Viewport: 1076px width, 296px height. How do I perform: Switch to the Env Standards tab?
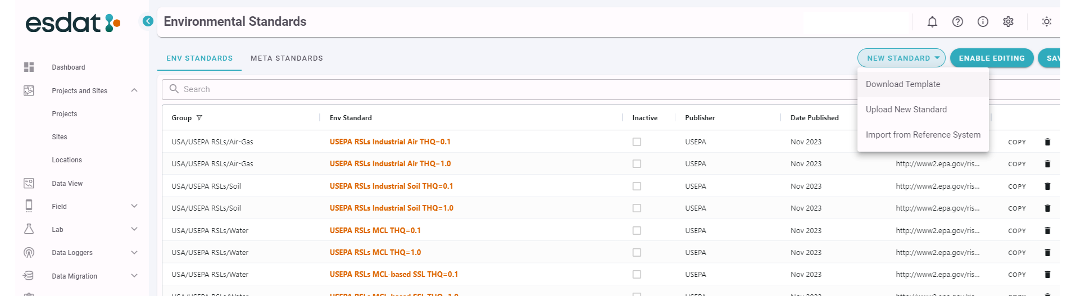199,58
